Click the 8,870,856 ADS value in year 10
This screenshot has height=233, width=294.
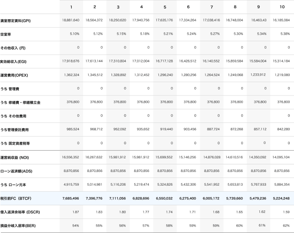[x=282, y=171]
